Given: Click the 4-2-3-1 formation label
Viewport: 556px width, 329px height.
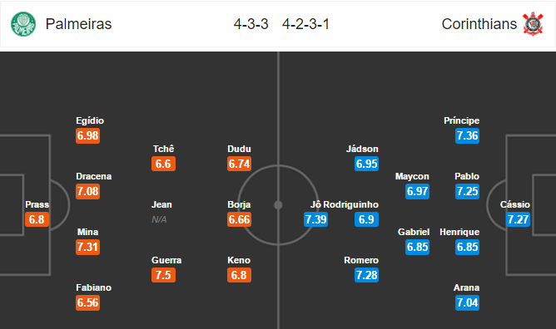Looking at the screenshot, I should (x=305, y=24).
